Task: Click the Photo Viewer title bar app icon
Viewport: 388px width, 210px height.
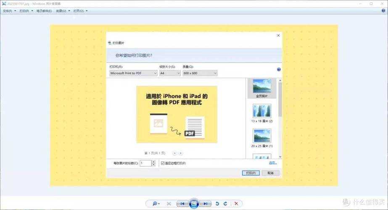Action: tap(4, 3)
